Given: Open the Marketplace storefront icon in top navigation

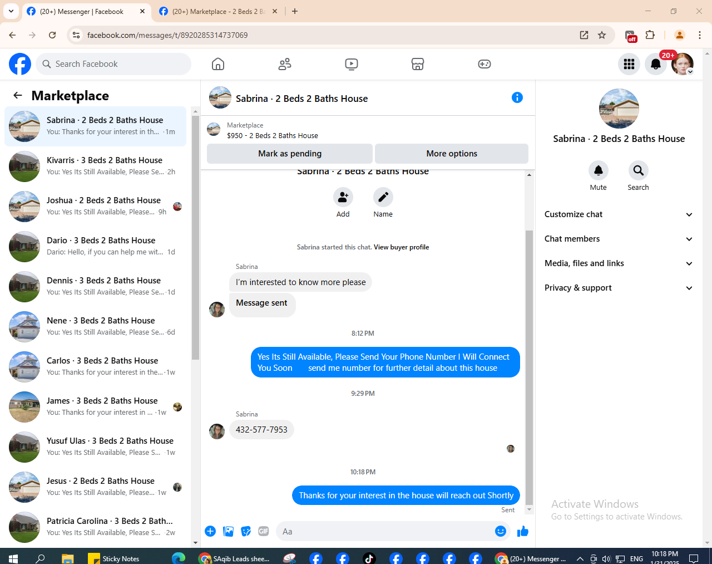Looking at the screenshot, I should (418, 64).
